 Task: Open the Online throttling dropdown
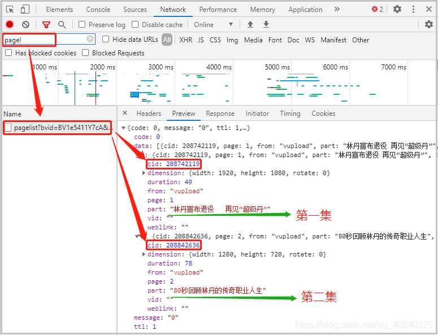click(214, 24)
